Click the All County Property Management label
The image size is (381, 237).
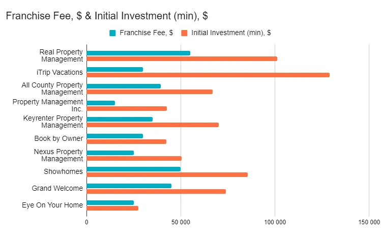click(x=52, y=88)
